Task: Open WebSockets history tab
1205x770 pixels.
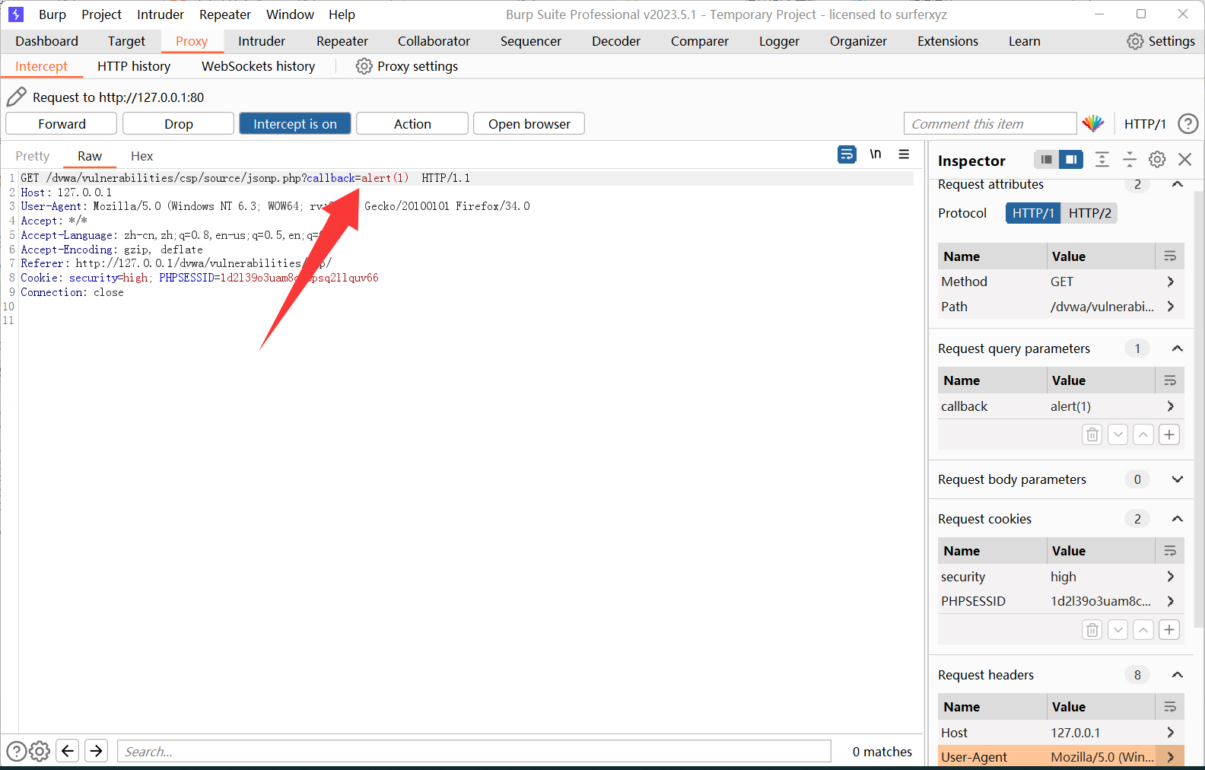Action: click(258, 66)
